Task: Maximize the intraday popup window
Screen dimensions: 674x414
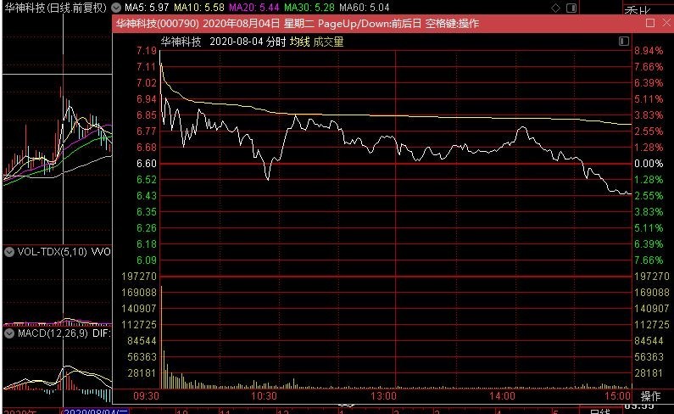Action: (650, 23)
